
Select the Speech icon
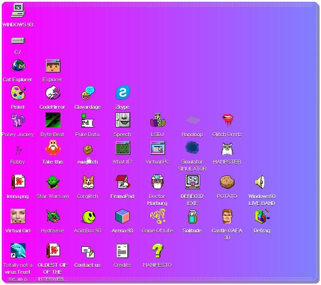click(x=123, y=120)
